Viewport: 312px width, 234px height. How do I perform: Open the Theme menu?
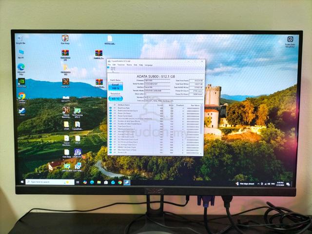coord(129,65)
